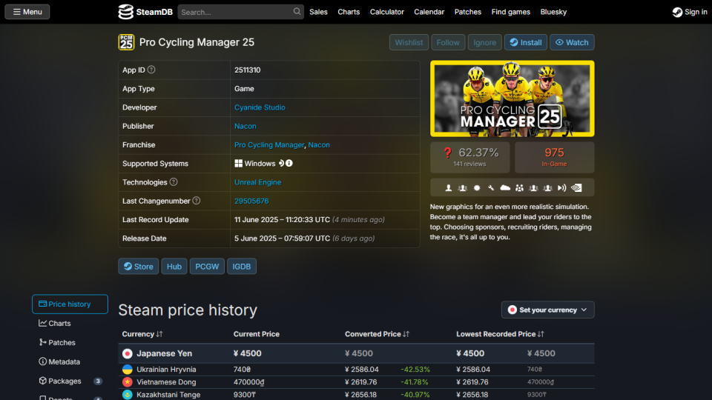Click the Ignore button
712x400 pixels.
coord(484,42)
